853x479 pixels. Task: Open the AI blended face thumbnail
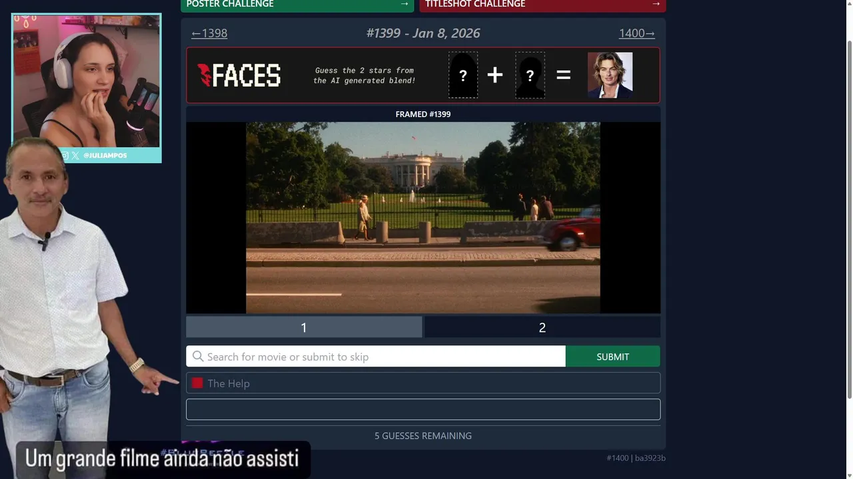(610, 75)
